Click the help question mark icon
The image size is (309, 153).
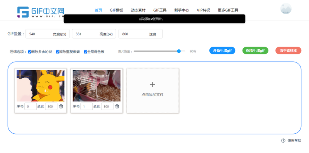point(283,140)
